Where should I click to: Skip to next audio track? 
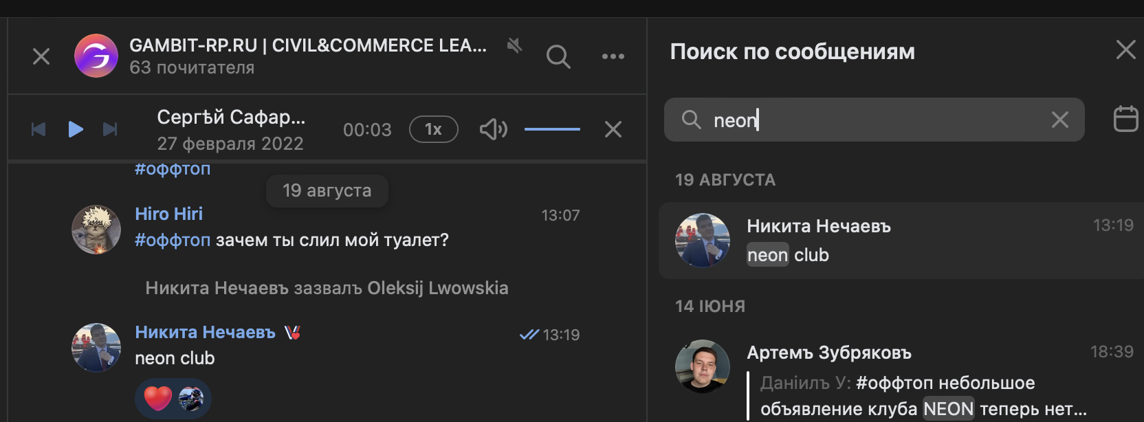click(110, 129)
